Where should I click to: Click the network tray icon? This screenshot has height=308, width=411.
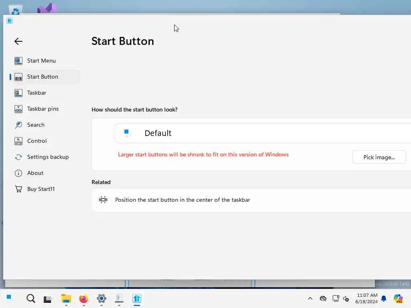click(x=336, y=298)
